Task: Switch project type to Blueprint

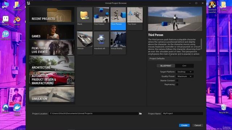Action: (166, 66)
